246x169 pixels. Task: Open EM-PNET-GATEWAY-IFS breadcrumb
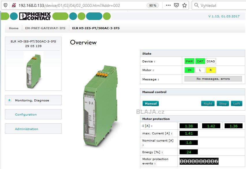click(x=45, y=28)
